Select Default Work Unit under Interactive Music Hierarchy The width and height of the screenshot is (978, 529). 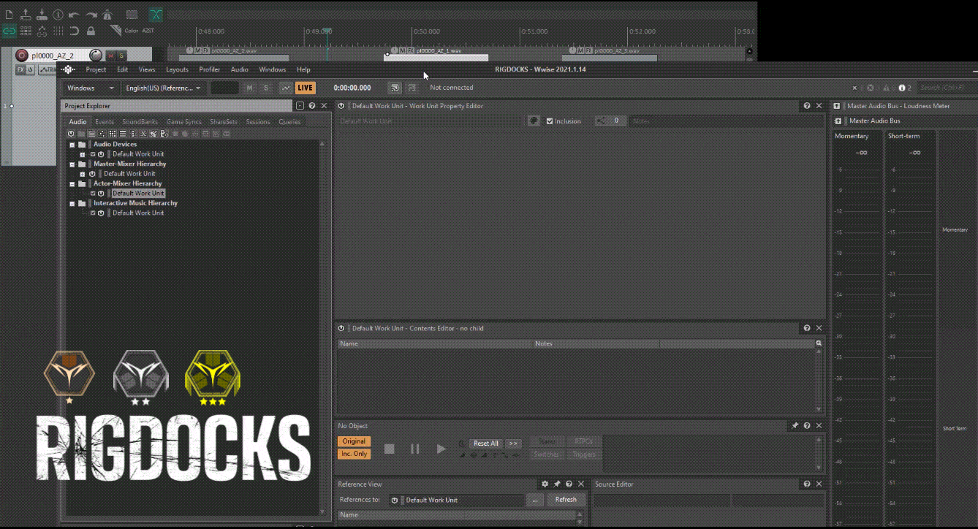pyautogui.click(x=138, y=213)
